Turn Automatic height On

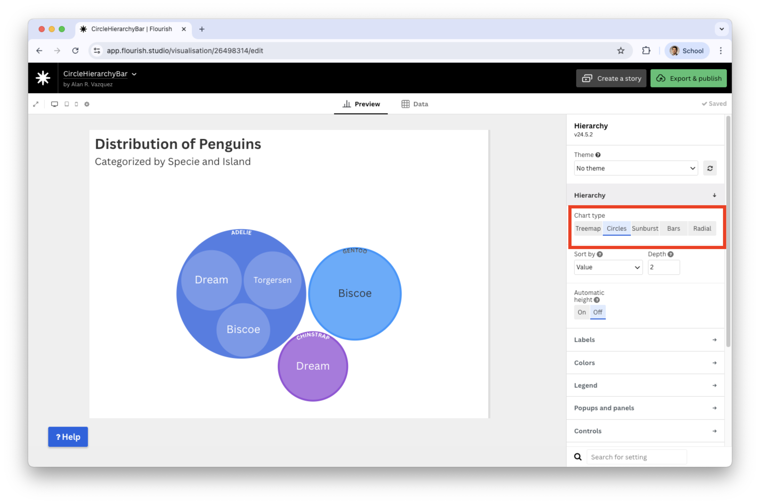581,312
